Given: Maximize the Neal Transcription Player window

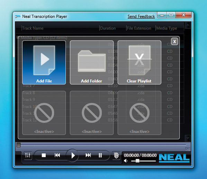Looking at the screenshot, I should click(x=171, y=15).
